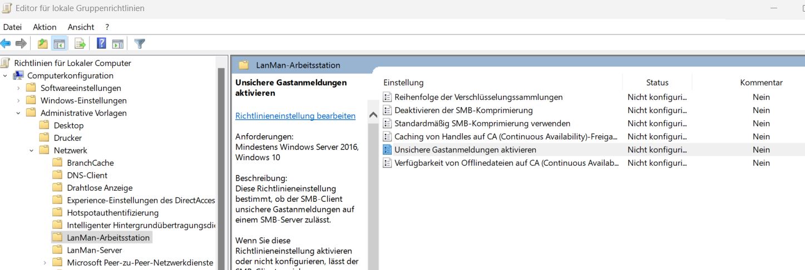This screenshot has height=270, width=805.
Task: Select LanMan-Arbeitsstation in the tree
Action: pos(108,238)
